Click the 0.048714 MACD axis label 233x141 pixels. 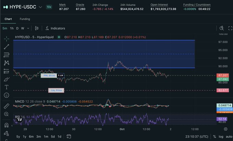pyautogui.click(x=224, y=105)
